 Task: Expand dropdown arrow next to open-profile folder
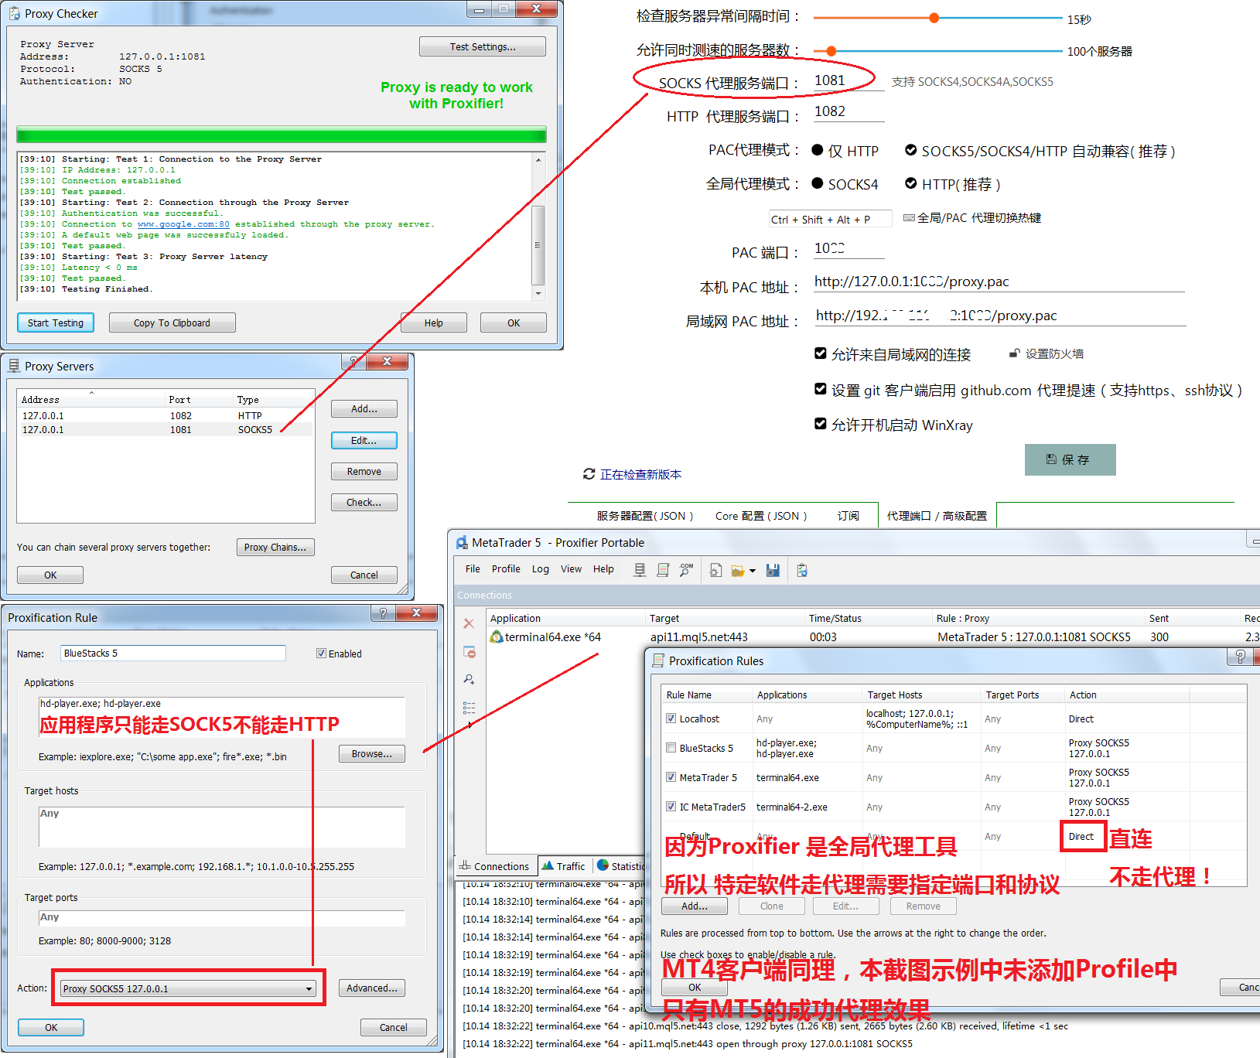coord(753,571)
